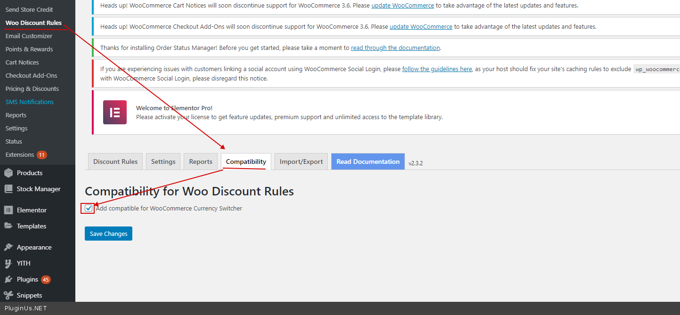The width and height of the screenshot is (680, 315).
Task: Open SMS Notifications submenu item
Action: [30, 102]
